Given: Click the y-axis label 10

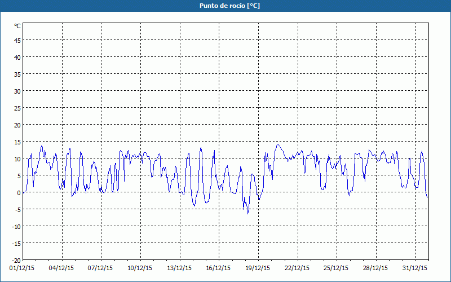Looking at the screenshot, I should click(x=17, y=159).
